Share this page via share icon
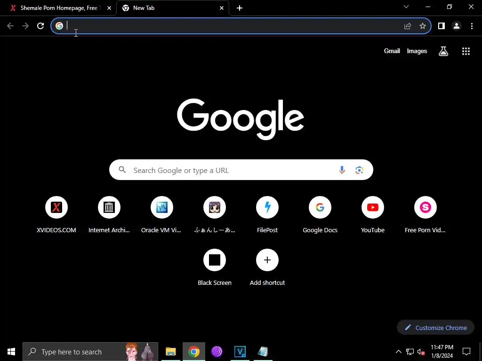482x361 pixels. tap(408, 26)
